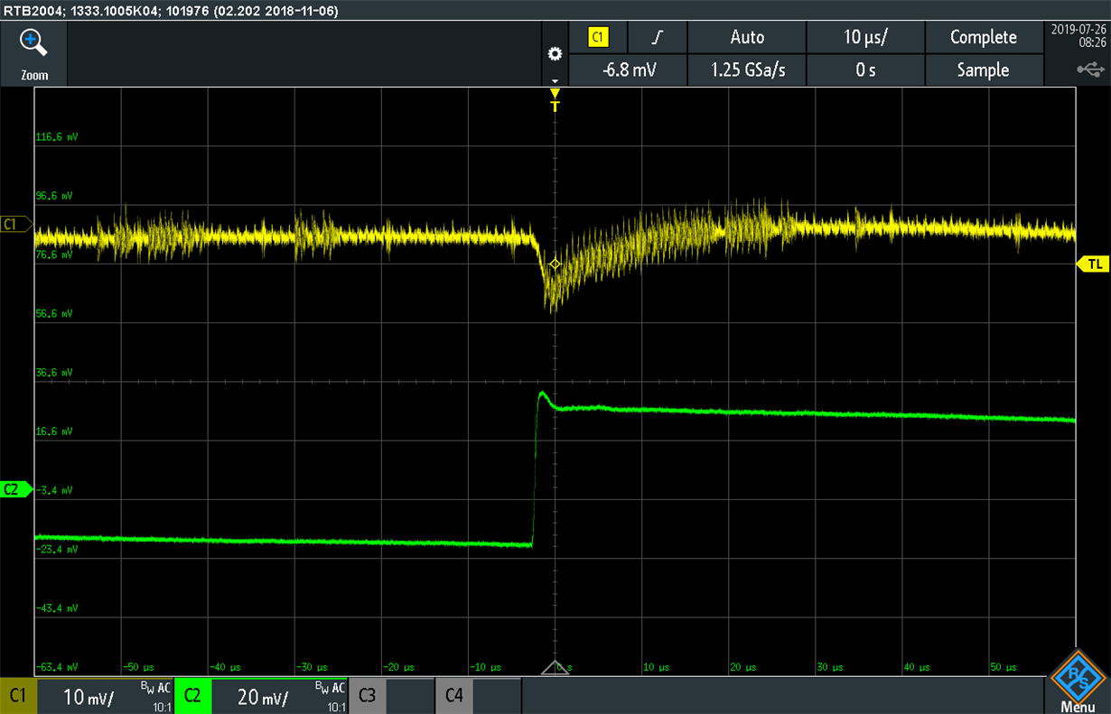This screenshot has width=1111, height=714.
Task: Click the USB device icon
Action: pos(1090,68)
